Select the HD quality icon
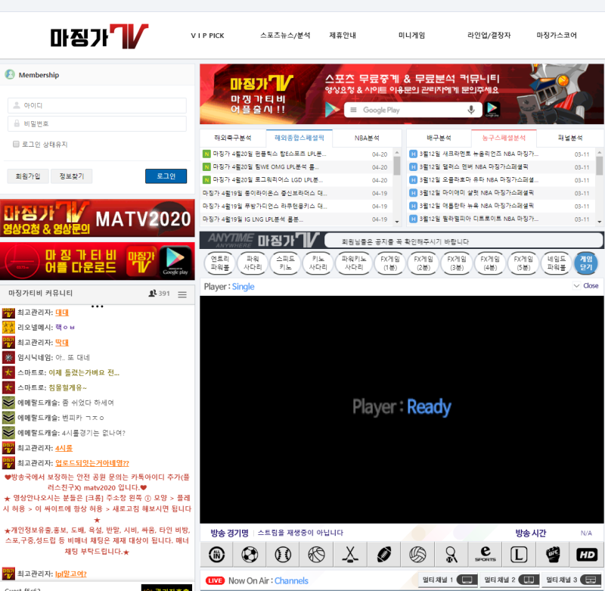The image size is (605, 591). [x=587, y=555]
